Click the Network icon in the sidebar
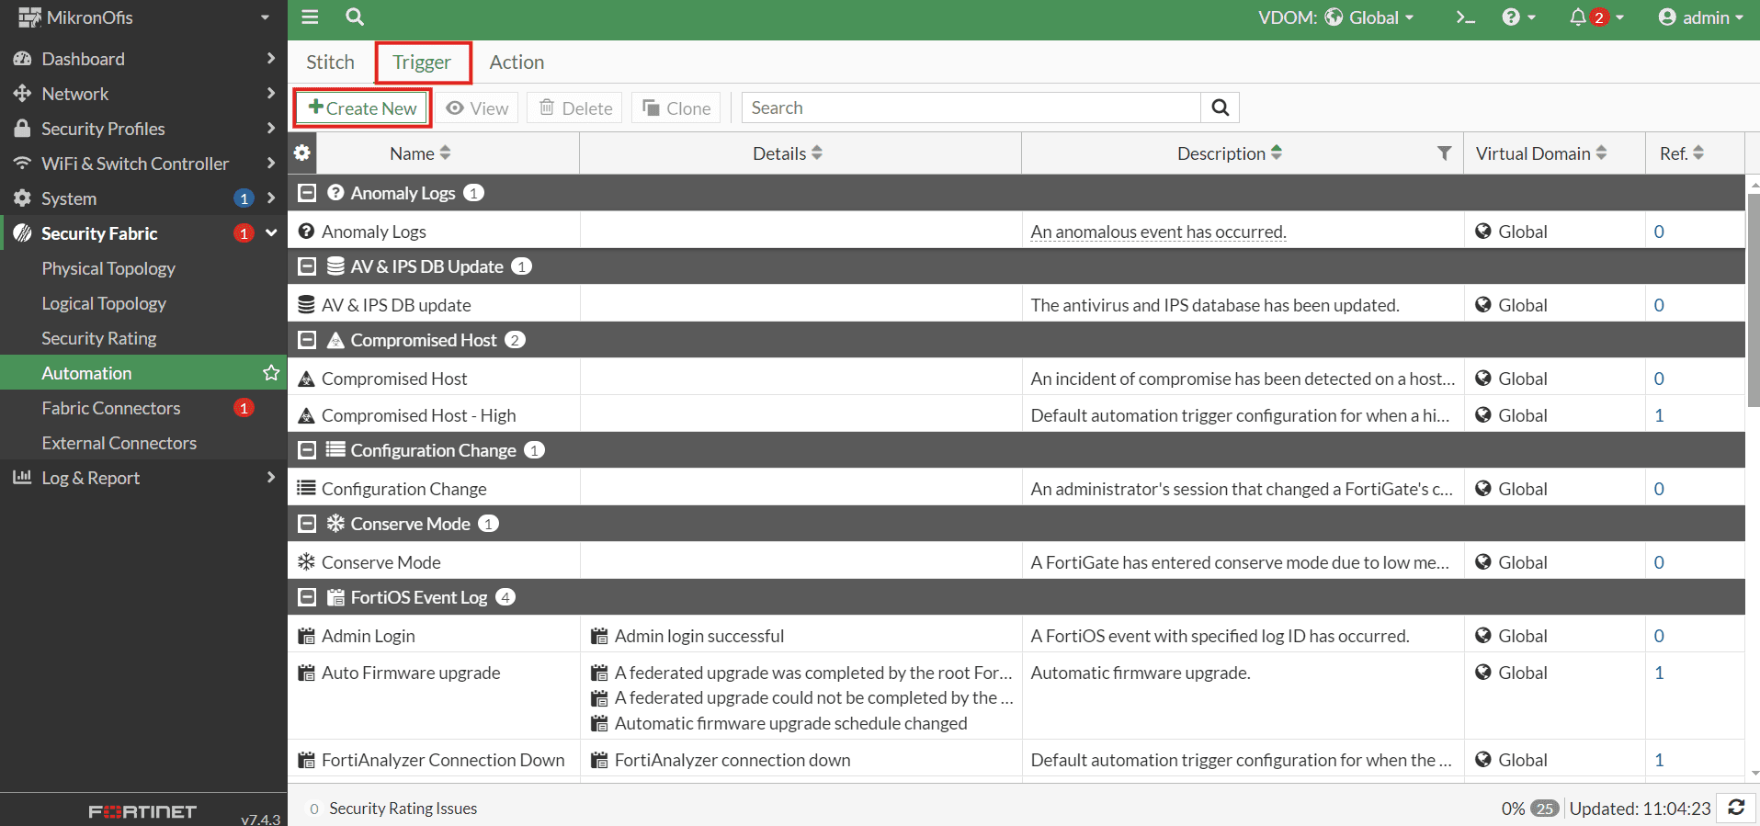Image resolution: width=1760 pixels, height=826 pixels. (x=22, y=94)
